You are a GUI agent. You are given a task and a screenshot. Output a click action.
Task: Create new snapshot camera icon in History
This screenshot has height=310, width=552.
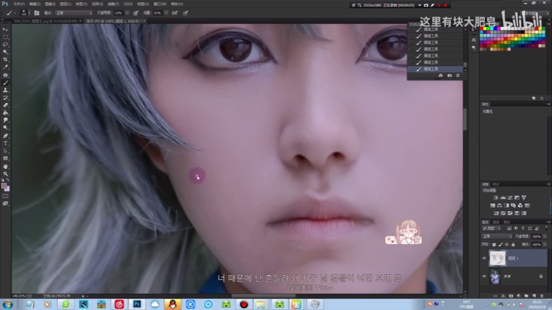(x=450, y=75)
